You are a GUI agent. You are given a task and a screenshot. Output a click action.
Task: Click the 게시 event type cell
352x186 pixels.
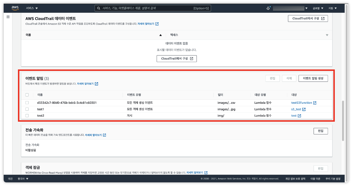(x=130, y=116)
